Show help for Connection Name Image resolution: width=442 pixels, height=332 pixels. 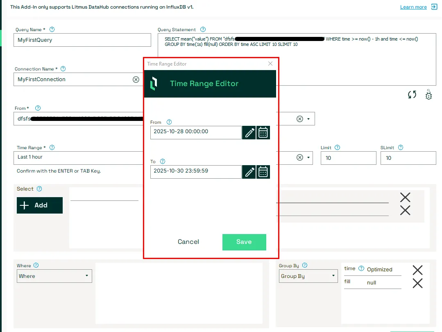point(63,68)
